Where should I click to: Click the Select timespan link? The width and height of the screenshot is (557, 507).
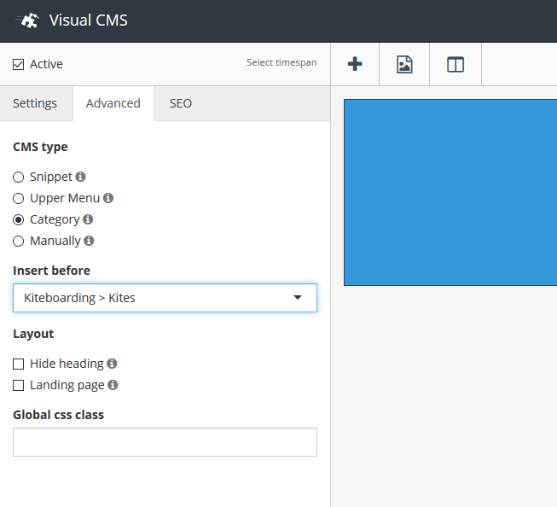point(281,63)
